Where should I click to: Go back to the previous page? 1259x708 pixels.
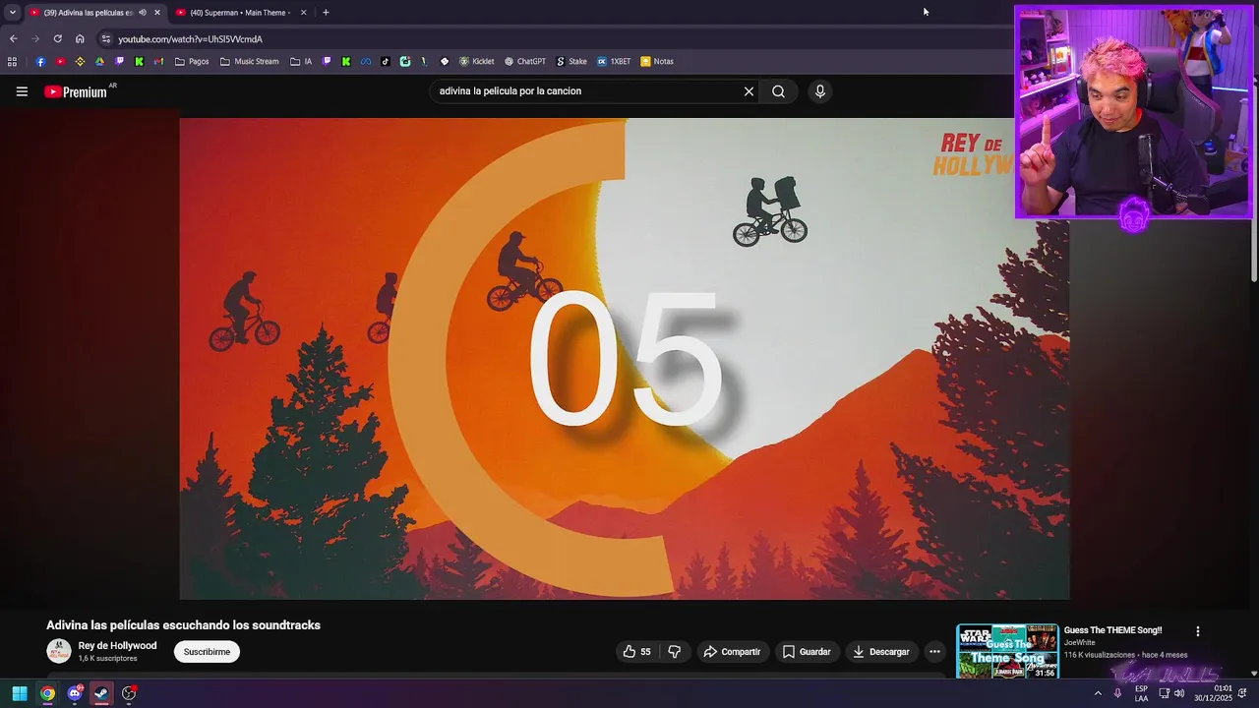tap(13, 39)
